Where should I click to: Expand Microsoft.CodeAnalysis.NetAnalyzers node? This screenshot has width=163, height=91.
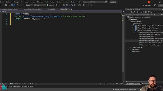coord(133,28)
